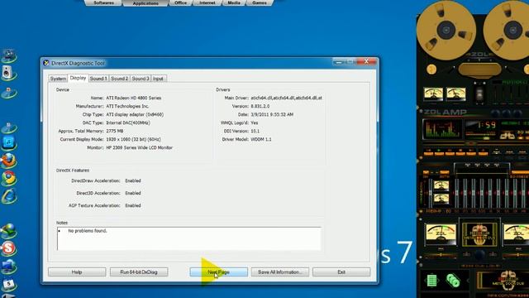The height and width of the screenshot is (298, 529).
Task: Click the Help button
Action: tap(77, 272)
